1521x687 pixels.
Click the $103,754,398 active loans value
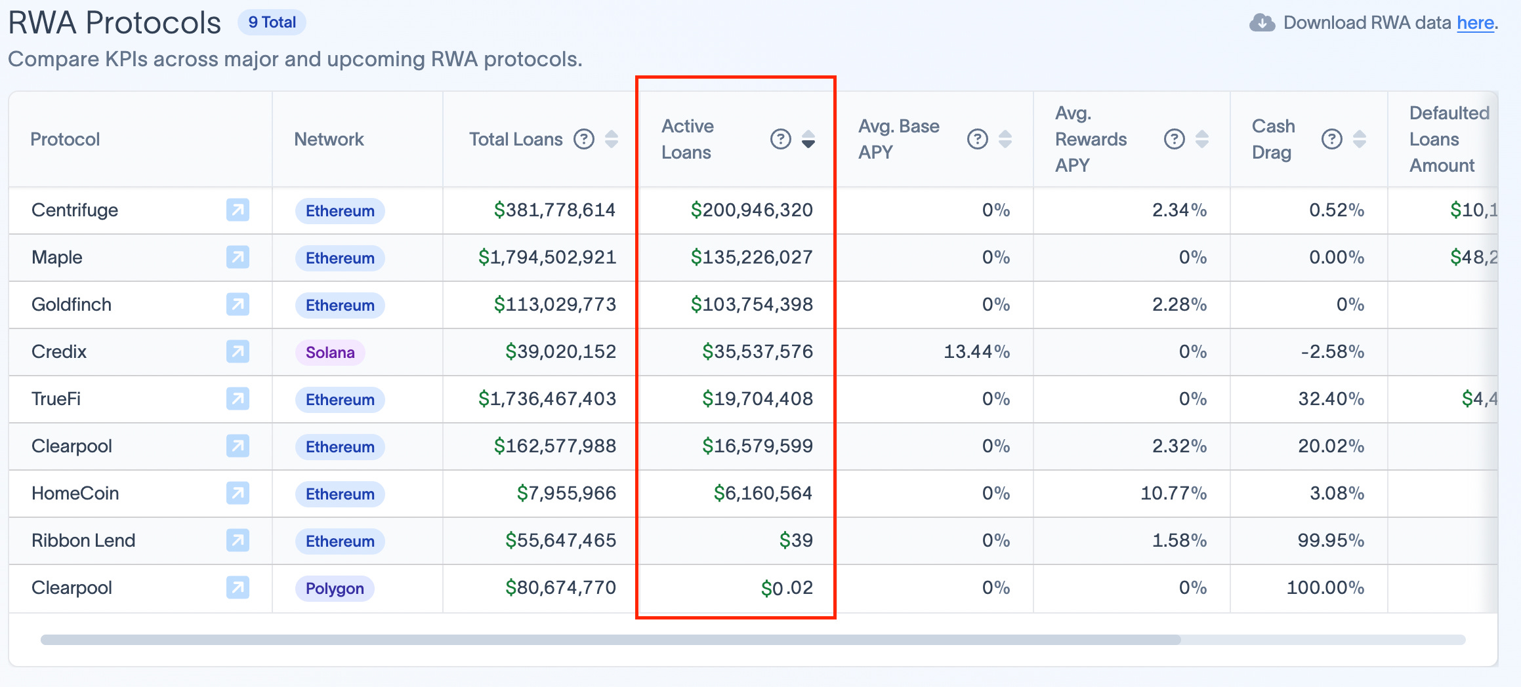[x=751, y=304]
